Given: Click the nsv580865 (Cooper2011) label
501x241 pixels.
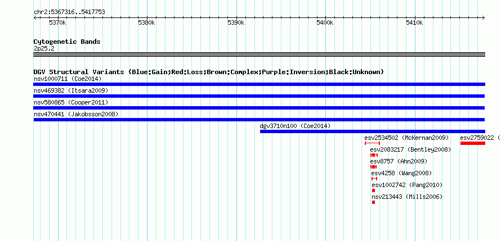Looking at the screenshot, I should coord(71,102).
